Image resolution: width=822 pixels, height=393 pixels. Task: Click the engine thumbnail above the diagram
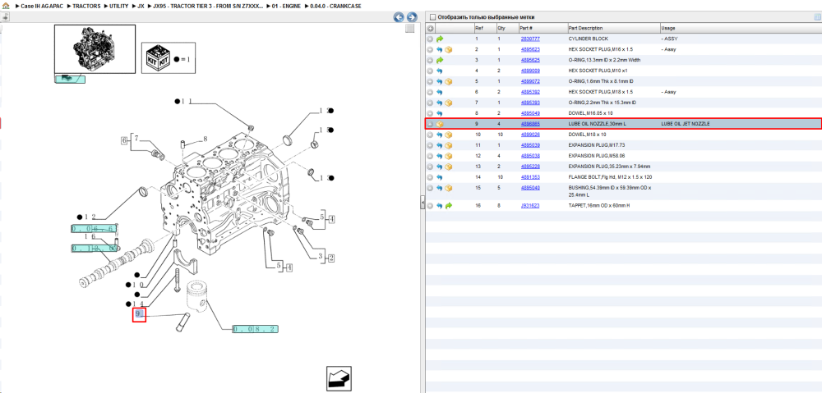95,48
